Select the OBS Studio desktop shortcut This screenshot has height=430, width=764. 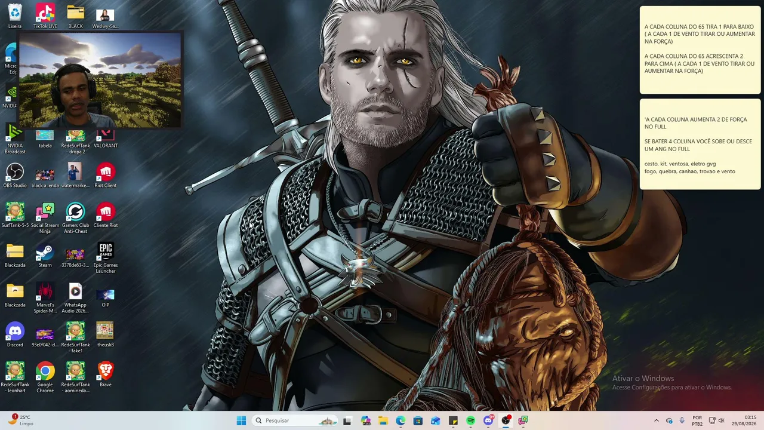[x=15, y=176]
